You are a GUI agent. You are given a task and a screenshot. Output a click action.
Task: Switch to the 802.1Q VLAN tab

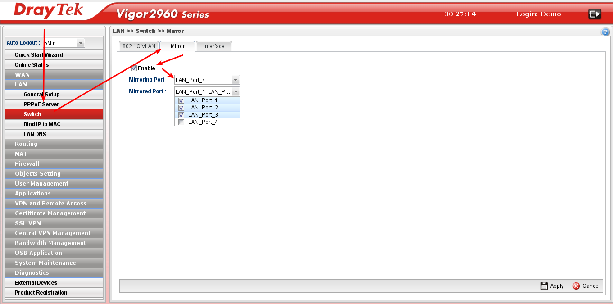tap(139, 46)
